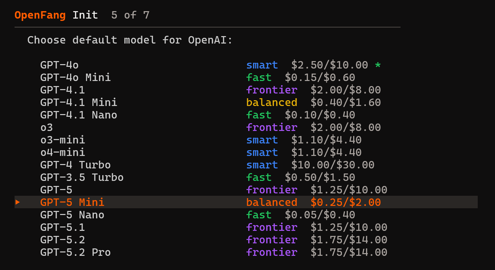Viewport: 495px width, 270px height.
Task: Choose GPT-4o Mini from the list
Action: tap(75, 77)
